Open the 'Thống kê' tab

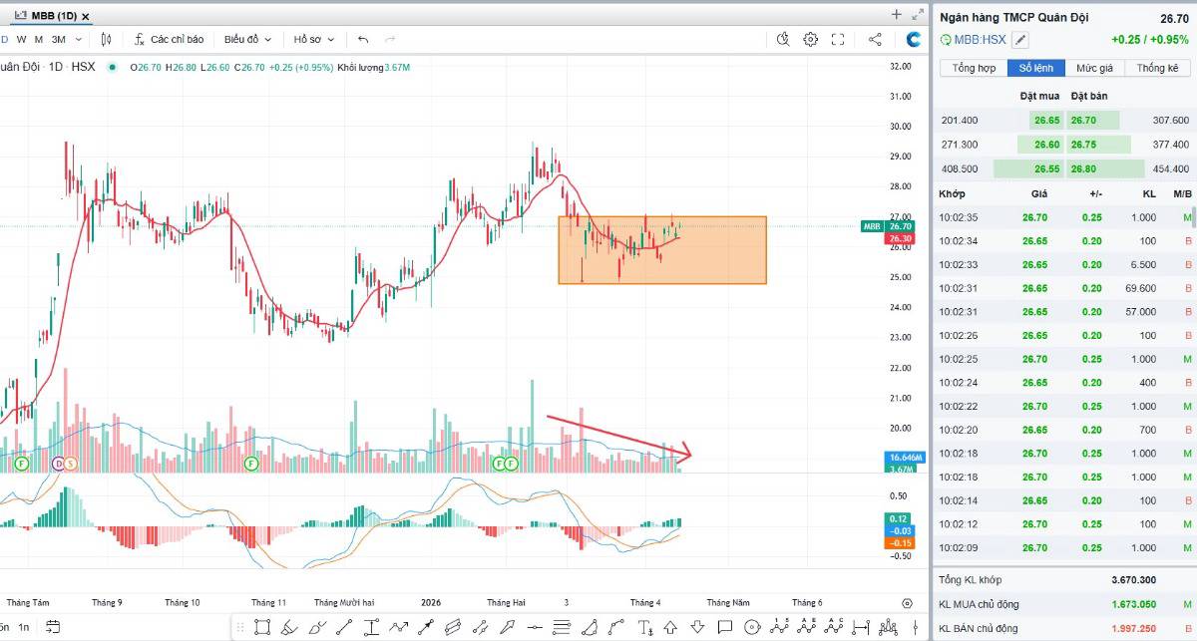point(1157,68)
